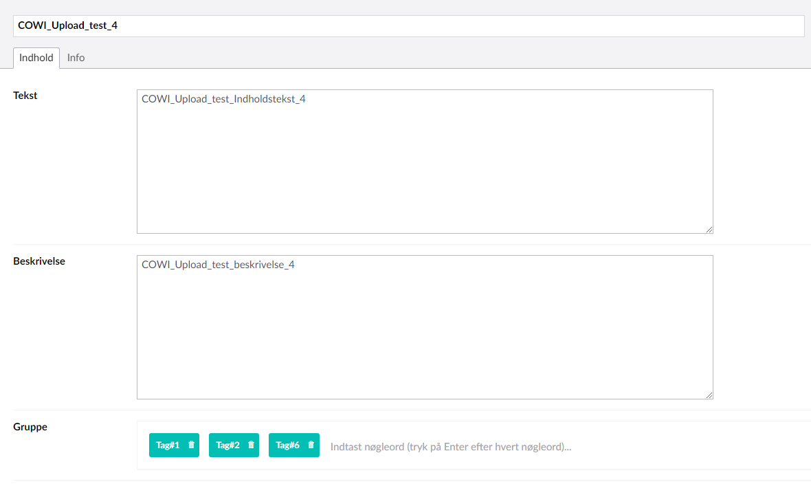The width and height of the screenshot is (811, 484).
Task: Place cursor on the COWI_Upload_test_beskrivelse_4 text
Action: click(218, 265)
